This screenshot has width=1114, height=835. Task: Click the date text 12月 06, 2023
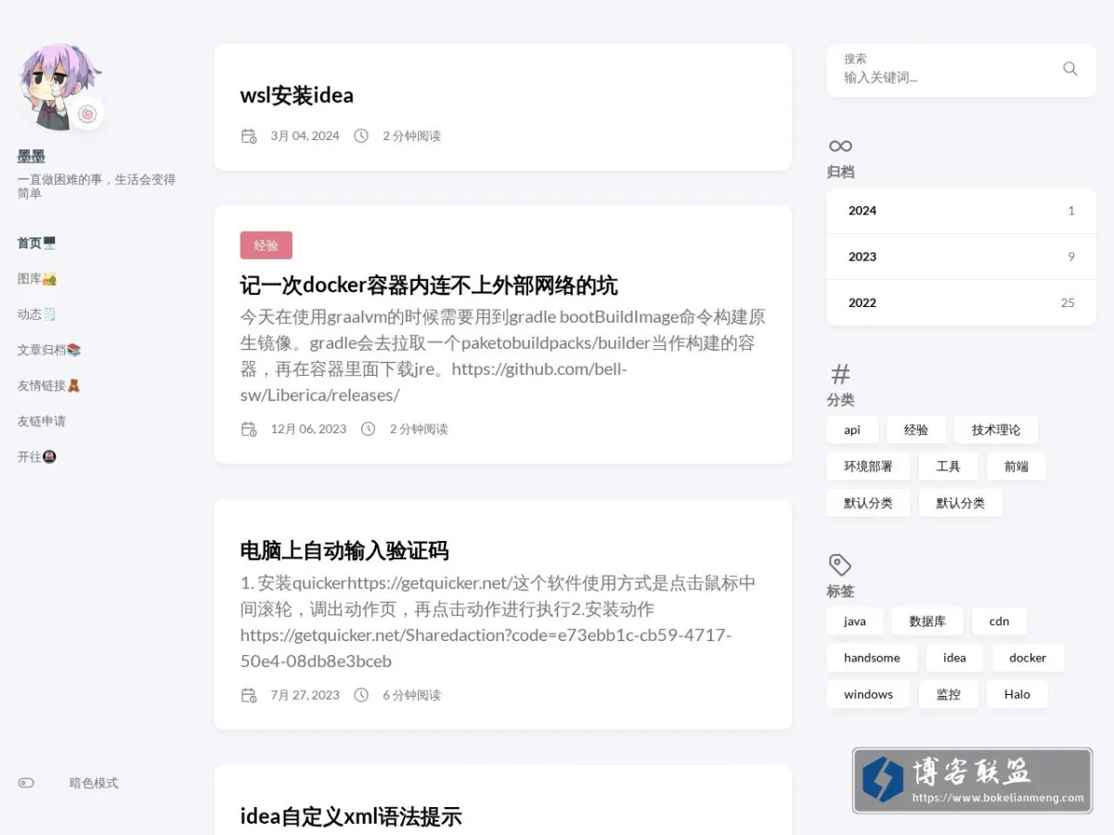click(308, 429)
